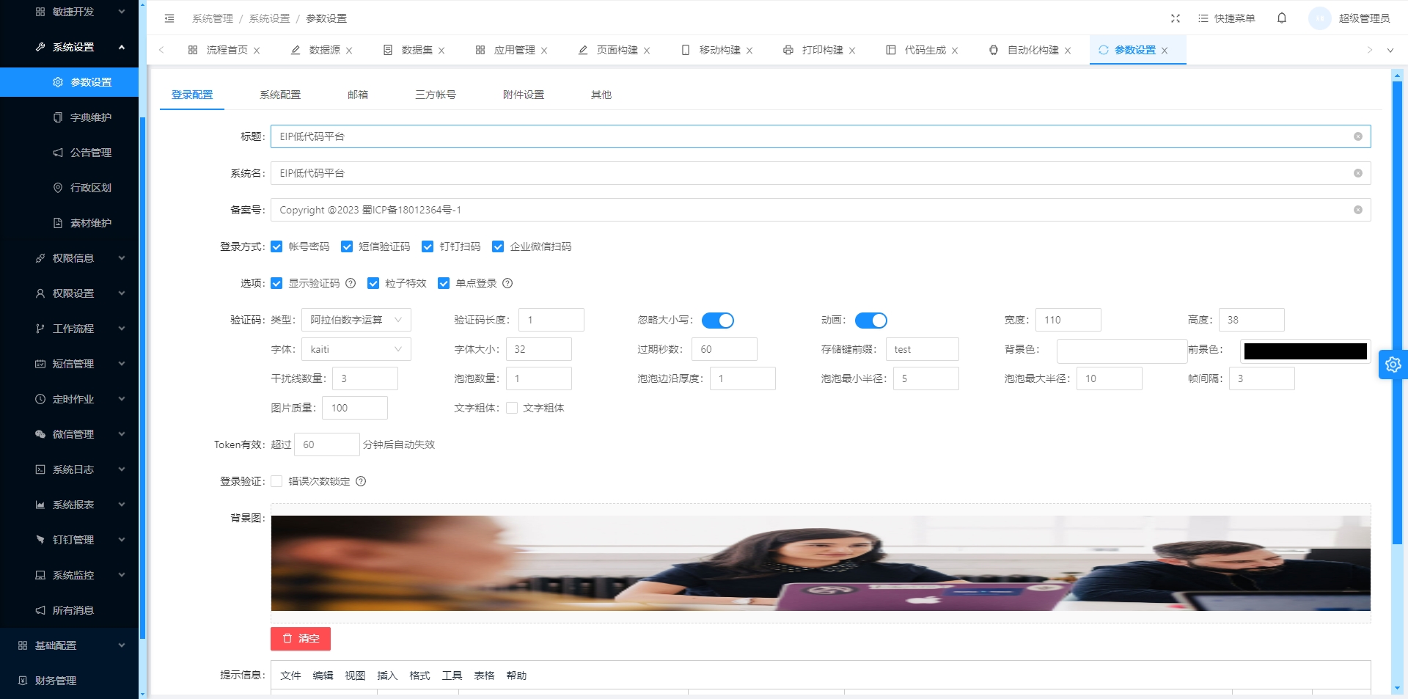Open the 快捷菜单 link in header
This screenshot has height=699, width=1408.
1227,18
